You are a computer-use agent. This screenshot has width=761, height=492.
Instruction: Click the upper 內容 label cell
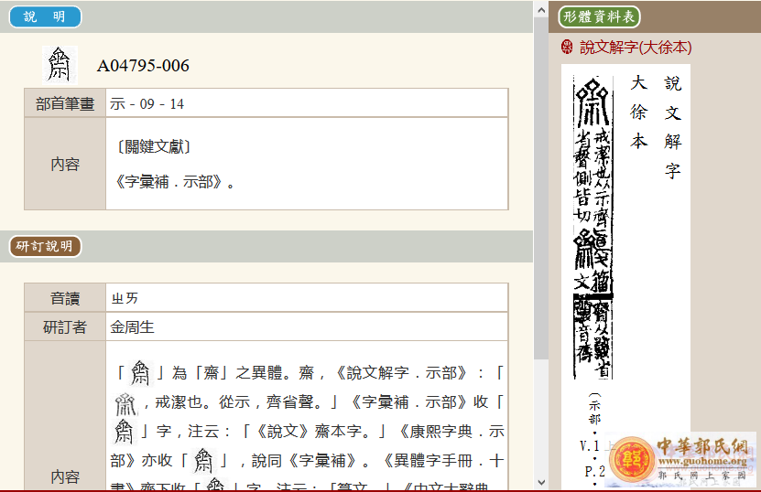[x=65, y=164]
